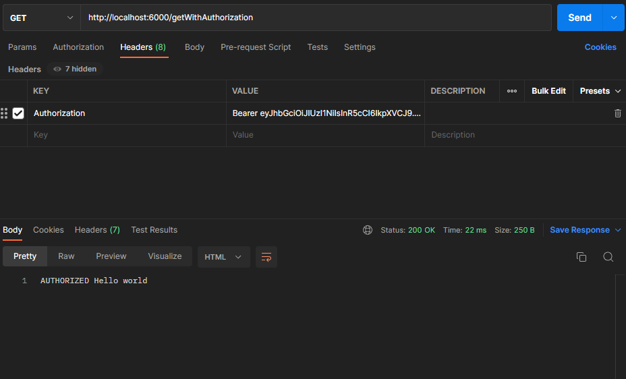Show the 7 hidden headers

75,69
